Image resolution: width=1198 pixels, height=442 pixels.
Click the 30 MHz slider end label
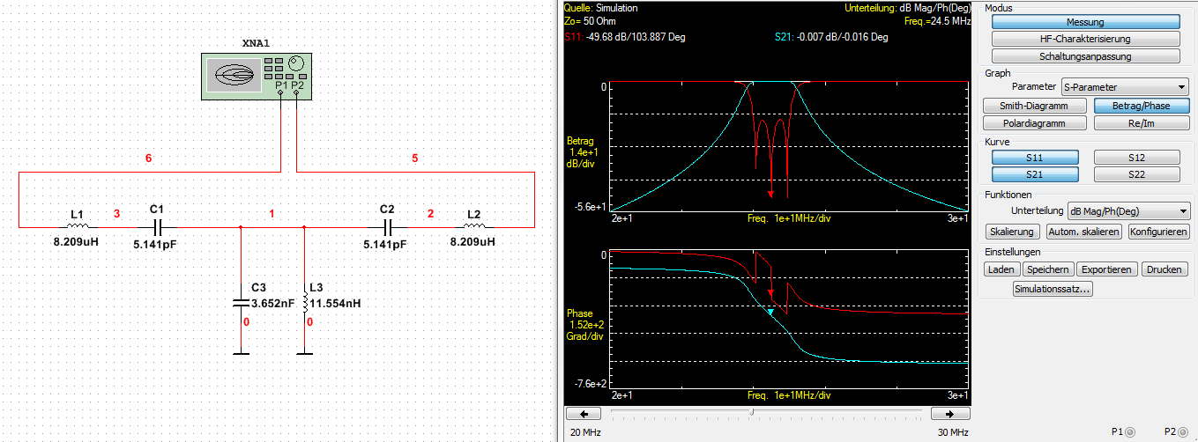[x=951, y=432]
